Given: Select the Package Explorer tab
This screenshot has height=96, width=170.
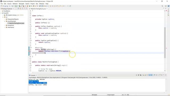Looking at the screenshot, I should point(7,9).
